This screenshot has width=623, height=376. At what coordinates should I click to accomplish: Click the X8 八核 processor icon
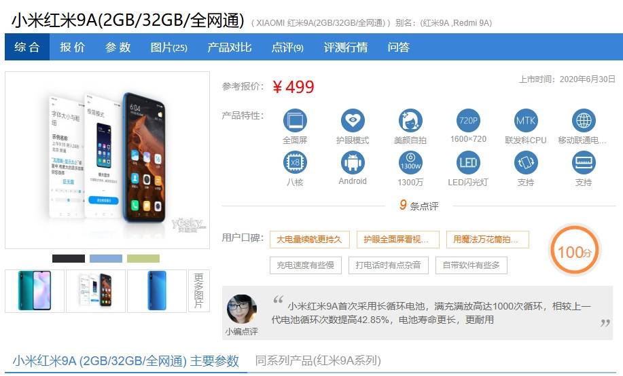295,163
